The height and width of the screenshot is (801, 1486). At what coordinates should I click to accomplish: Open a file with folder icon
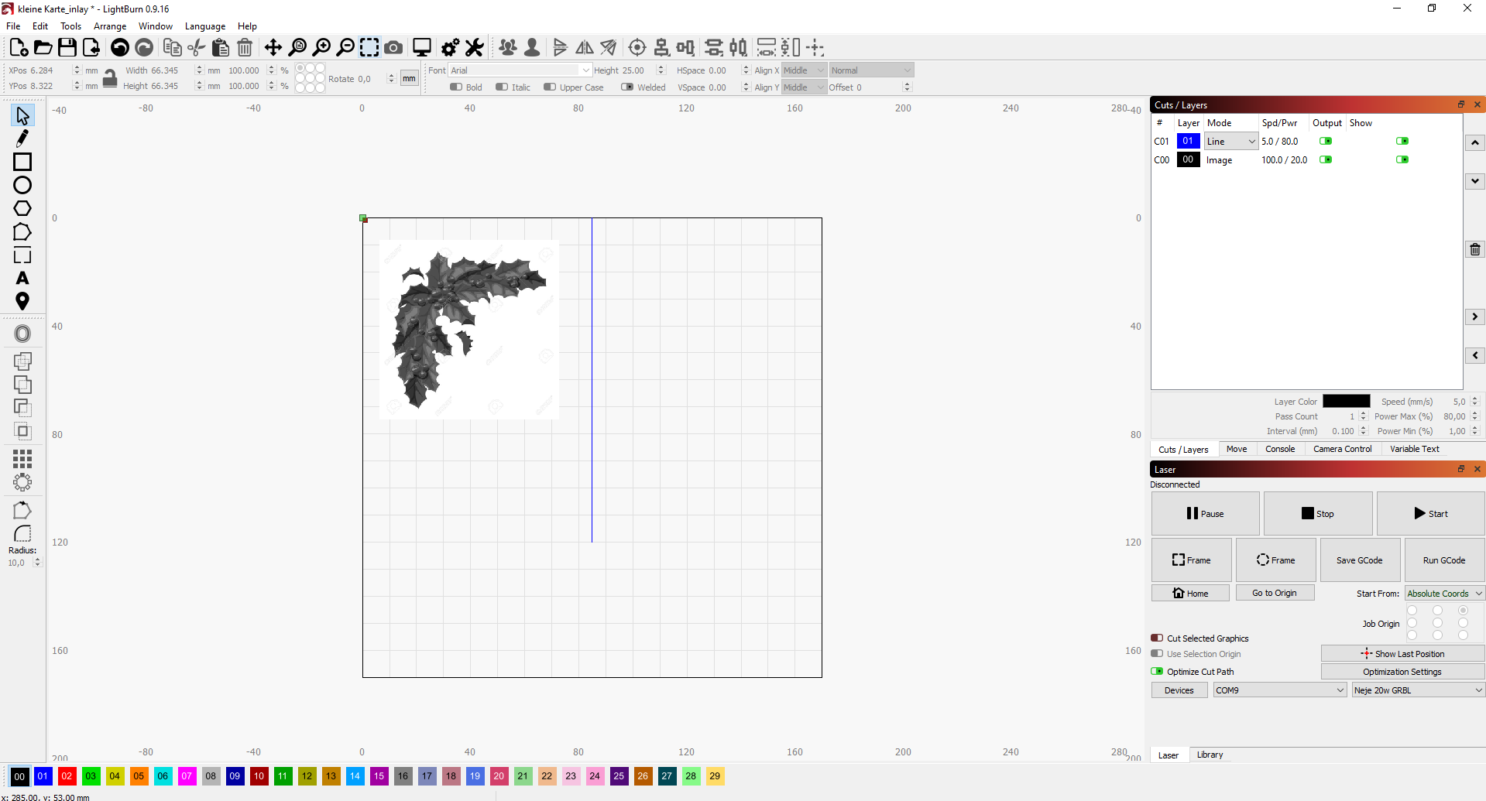[43, 48]
